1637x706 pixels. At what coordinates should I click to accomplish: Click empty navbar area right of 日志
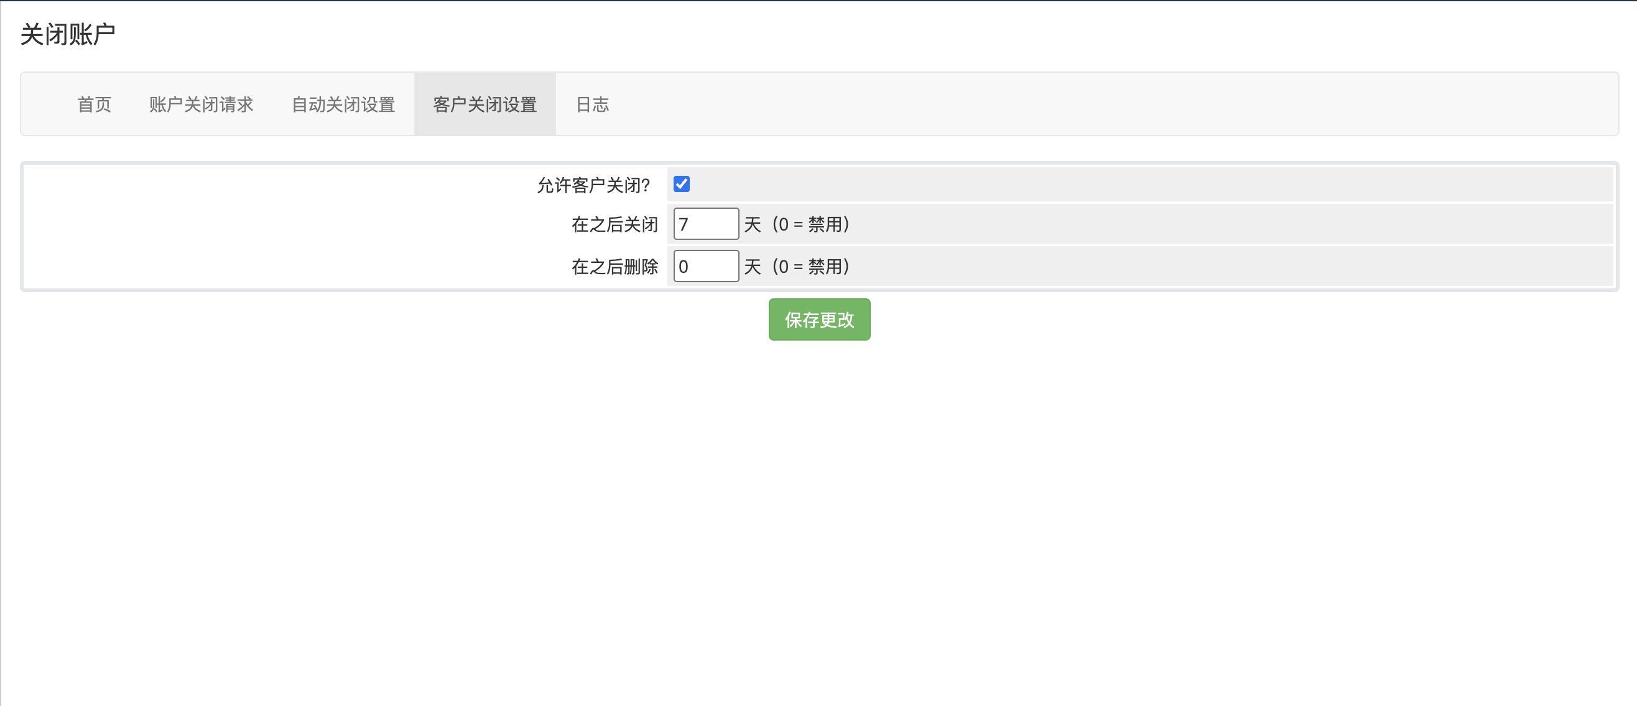pyautogui.click(x=1080, y=104)
